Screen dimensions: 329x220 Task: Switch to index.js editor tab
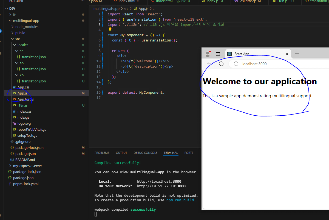pyautogui.click(x=214, y=1)
